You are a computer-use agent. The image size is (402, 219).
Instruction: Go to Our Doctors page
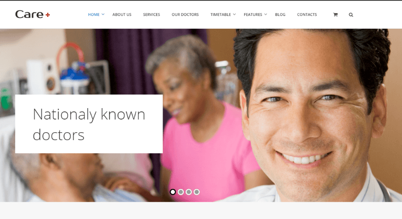pyautogui.click(x=185, y=15)
